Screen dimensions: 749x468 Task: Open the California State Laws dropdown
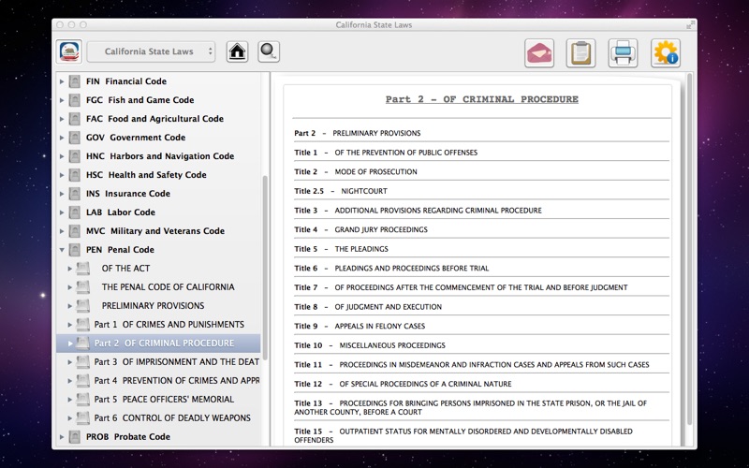[x=152, y=51]
